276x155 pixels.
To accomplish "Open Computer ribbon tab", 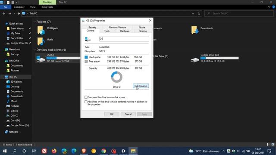I will tap(19, 7).
